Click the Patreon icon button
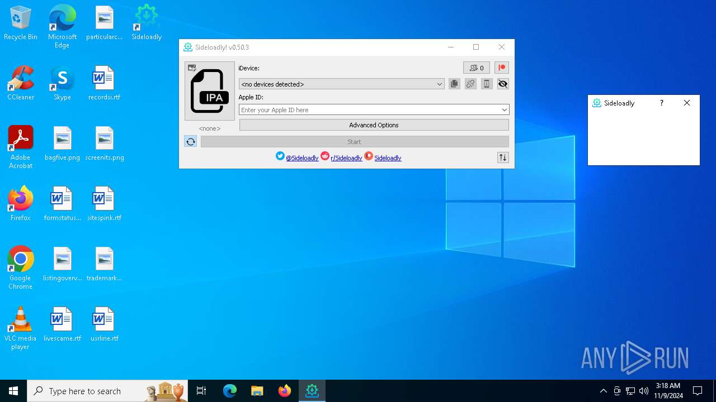The width and height of the screenshot is (716, 402). pos(502,68)
